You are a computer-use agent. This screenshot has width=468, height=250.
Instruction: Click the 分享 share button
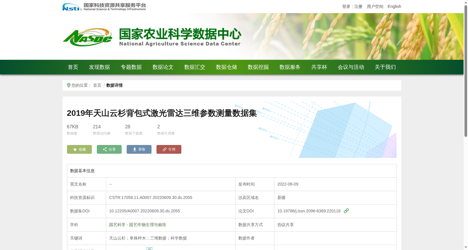click(109, 149)
